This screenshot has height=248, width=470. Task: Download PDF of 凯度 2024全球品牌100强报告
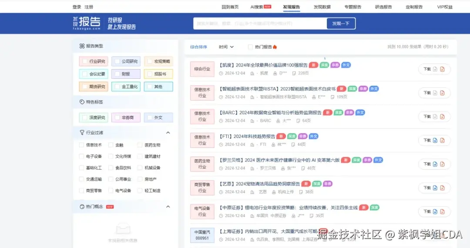443,69
